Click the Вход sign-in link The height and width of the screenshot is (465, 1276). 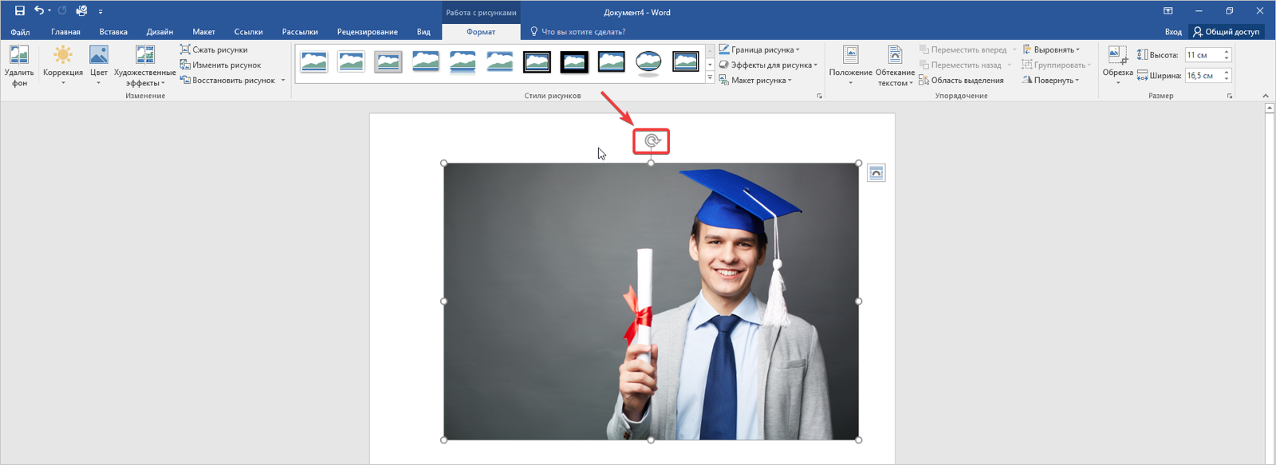coord(1172,32)
